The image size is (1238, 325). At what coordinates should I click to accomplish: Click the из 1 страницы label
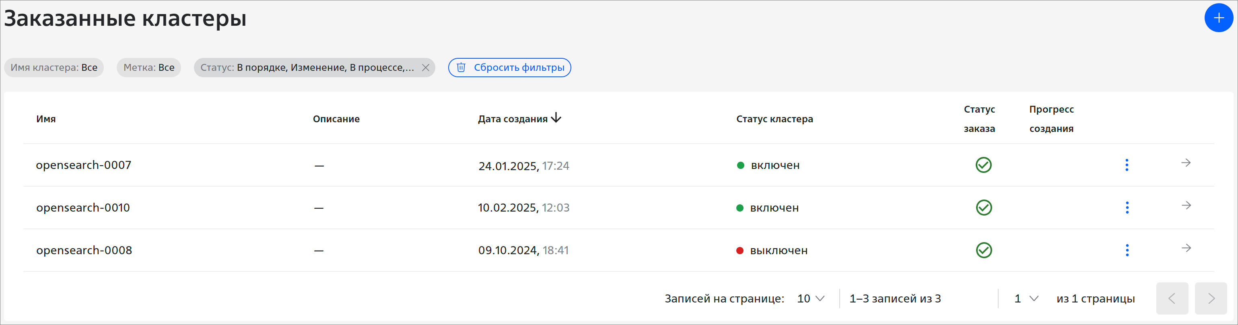1096,298
